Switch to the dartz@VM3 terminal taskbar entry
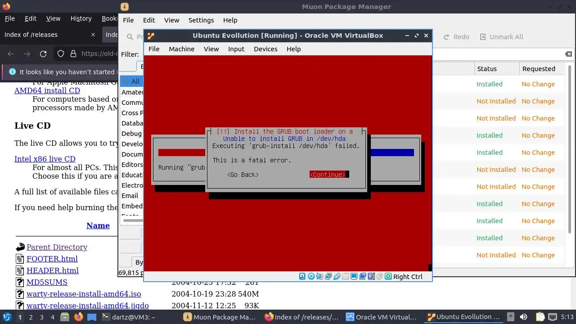This screenshot has height=324, width=576. [x=128, y=317]
